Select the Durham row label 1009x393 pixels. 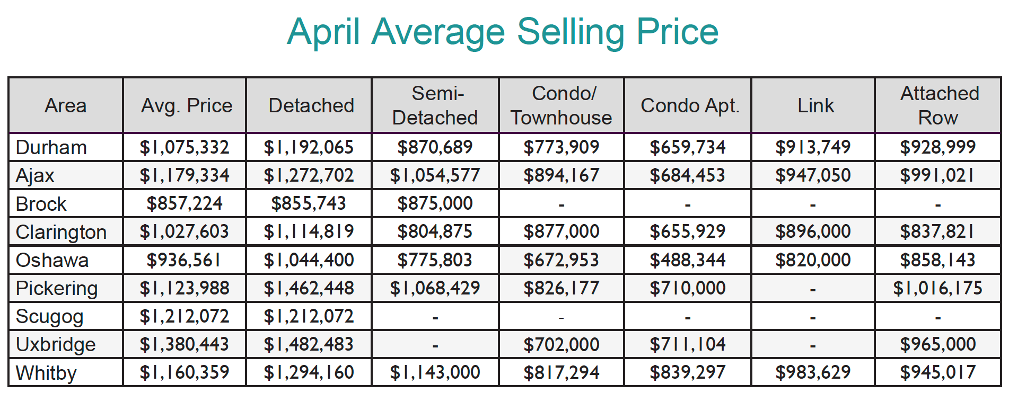pos(51,147)
